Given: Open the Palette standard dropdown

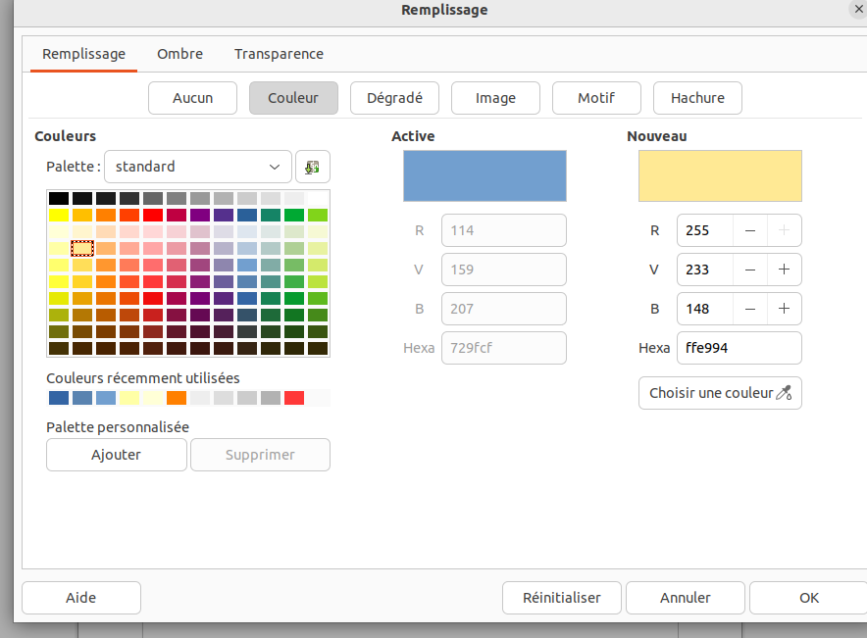Looking at the screenshot, I should [x=198, y=167].
